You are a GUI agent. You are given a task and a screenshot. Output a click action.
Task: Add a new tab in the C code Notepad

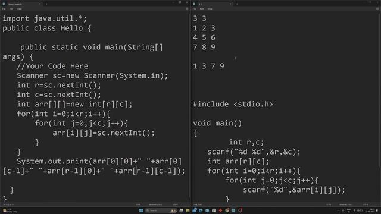pyautogui.click(x=237, y=4)
